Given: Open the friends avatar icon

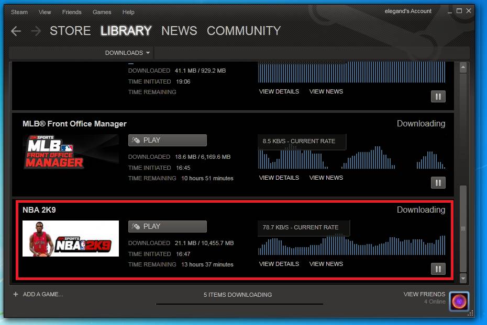Looking at the screenshot, I should [x=459, y=301].
